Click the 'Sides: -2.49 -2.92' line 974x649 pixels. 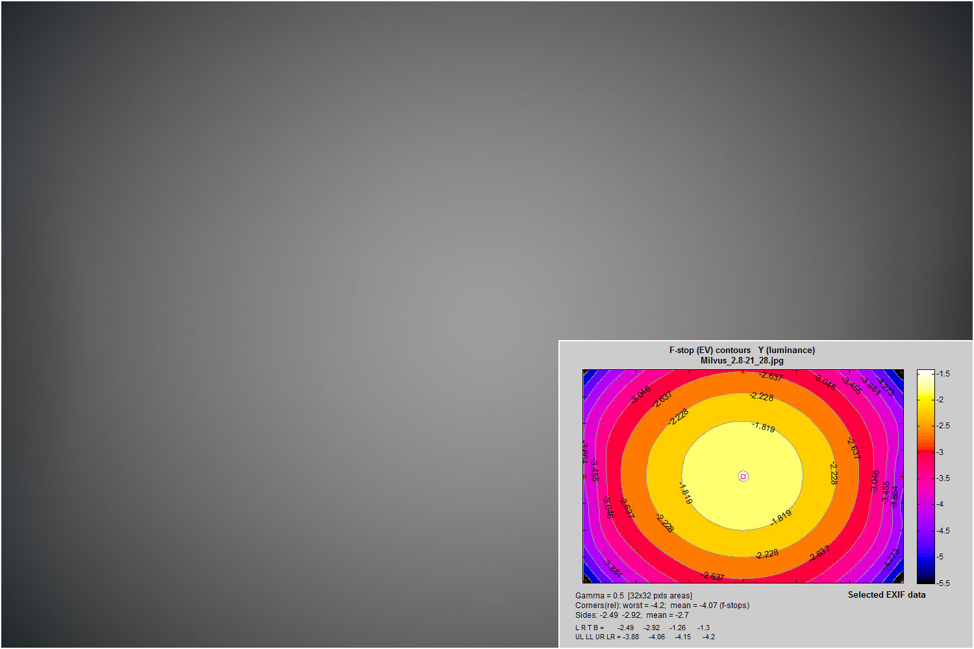631,615
